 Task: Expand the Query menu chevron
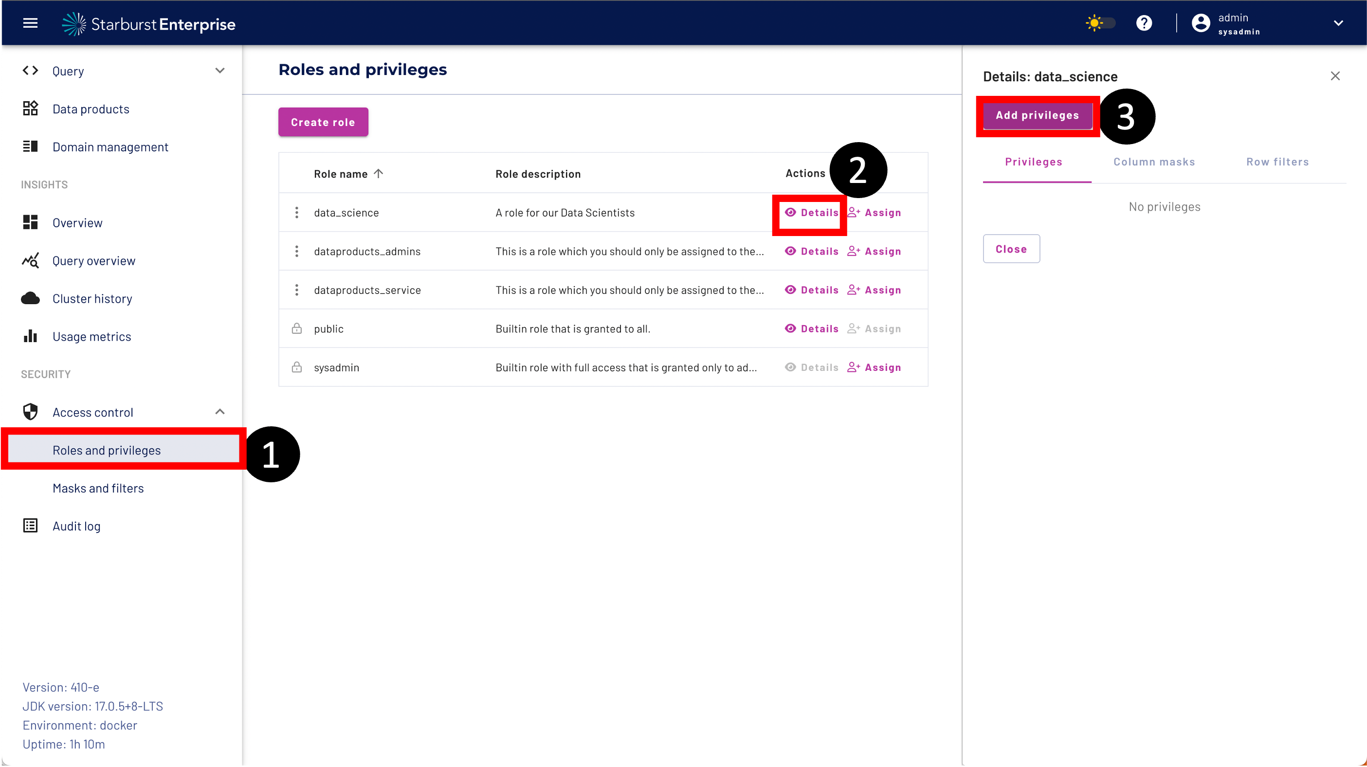[x=219, y=71]
